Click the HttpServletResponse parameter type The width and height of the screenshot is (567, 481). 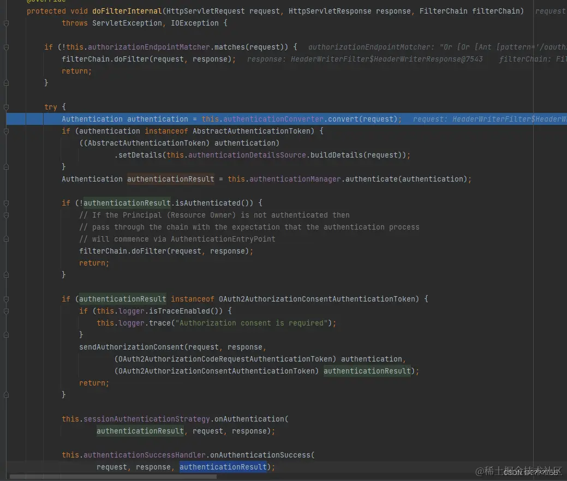point(330,11)
